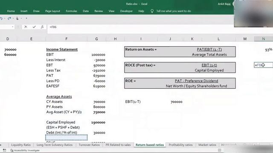Switch to Market ratios sheet tab

tap(207, 145)
